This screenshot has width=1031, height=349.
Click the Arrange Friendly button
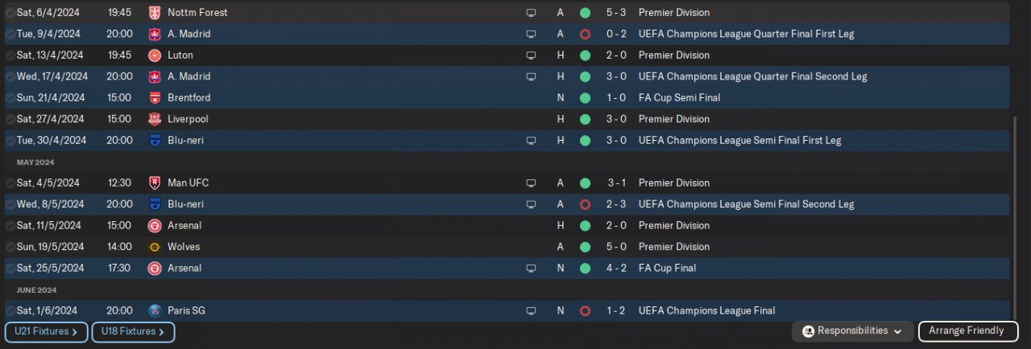(967, 331)
